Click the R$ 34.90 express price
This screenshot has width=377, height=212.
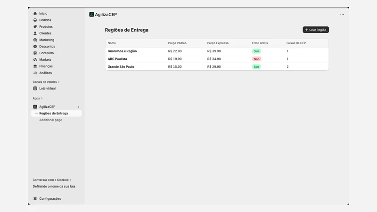[x=214, y=59]
